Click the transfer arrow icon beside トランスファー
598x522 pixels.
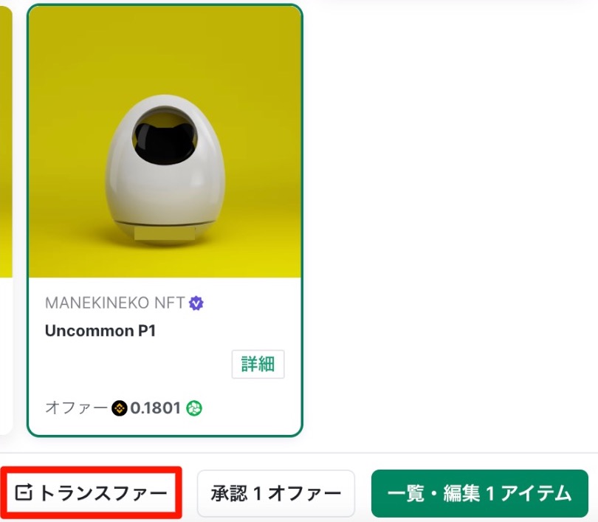point(24,492)
